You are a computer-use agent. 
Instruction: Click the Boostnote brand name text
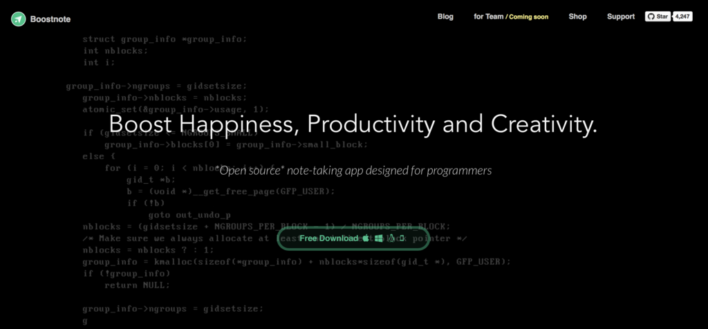click(50, 19)
